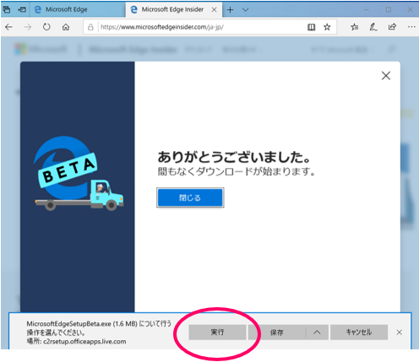The image size is (419, 362).
Task: Click the blue 閉じる button
Action: [x=190, y=197]
